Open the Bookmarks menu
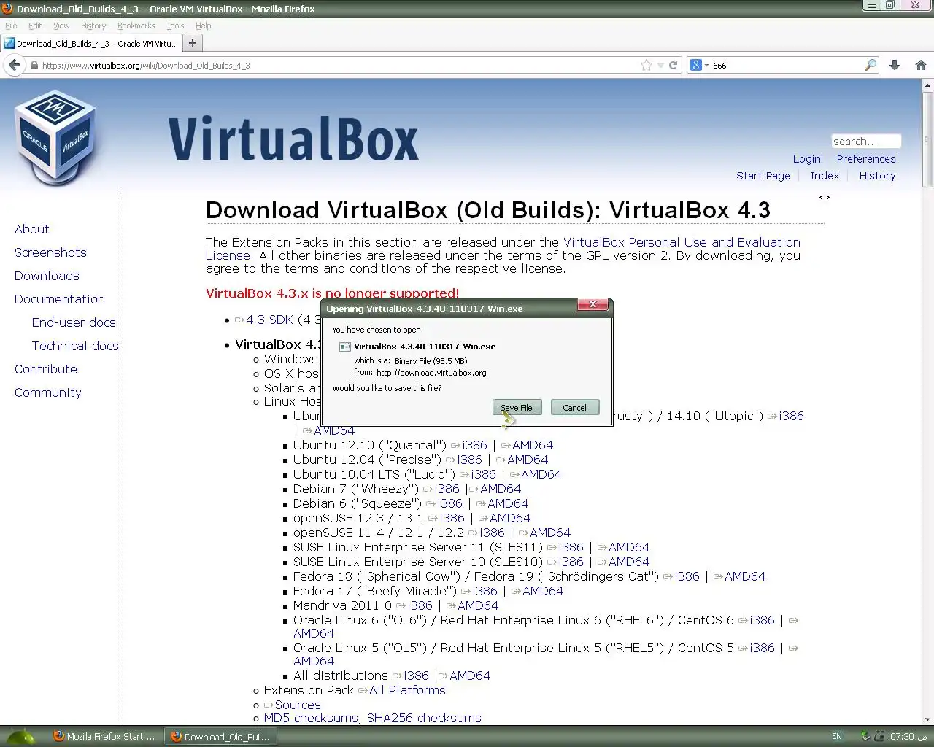Viewport: 934px width, 747px height. (136, 26)
